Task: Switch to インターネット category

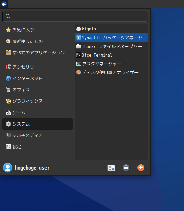Action: [x=37, y=78]
